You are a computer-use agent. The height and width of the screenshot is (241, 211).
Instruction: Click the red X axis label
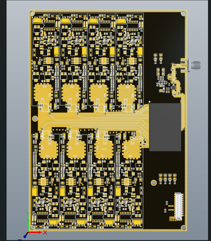click(x=45, y=232)
